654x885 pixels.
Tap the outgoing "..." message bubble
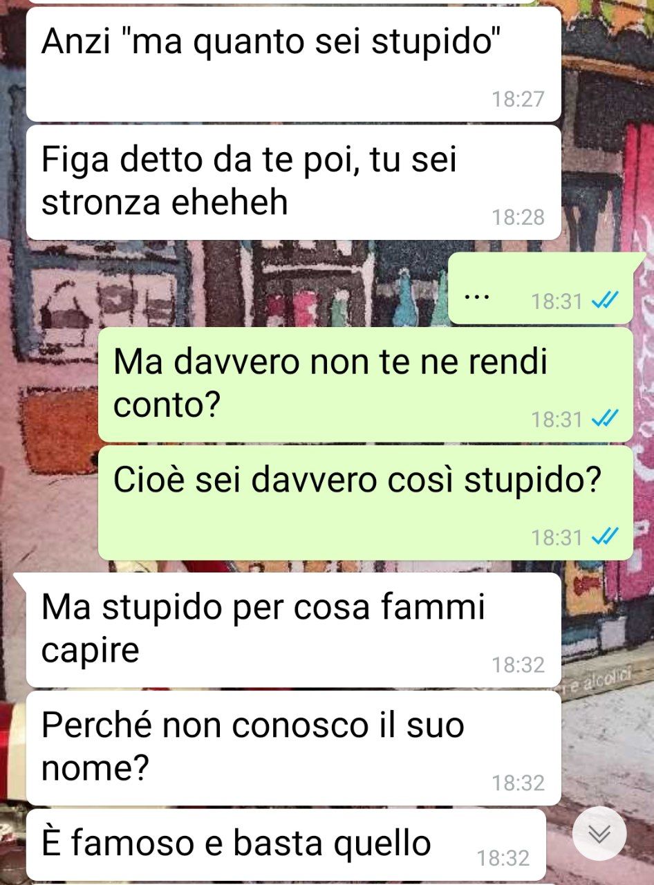pos(541,288)
